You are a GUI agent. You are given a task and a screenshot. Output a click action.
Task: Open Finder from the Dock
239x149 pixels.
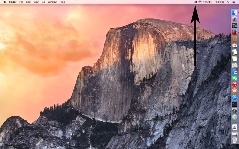click(235, 13)
